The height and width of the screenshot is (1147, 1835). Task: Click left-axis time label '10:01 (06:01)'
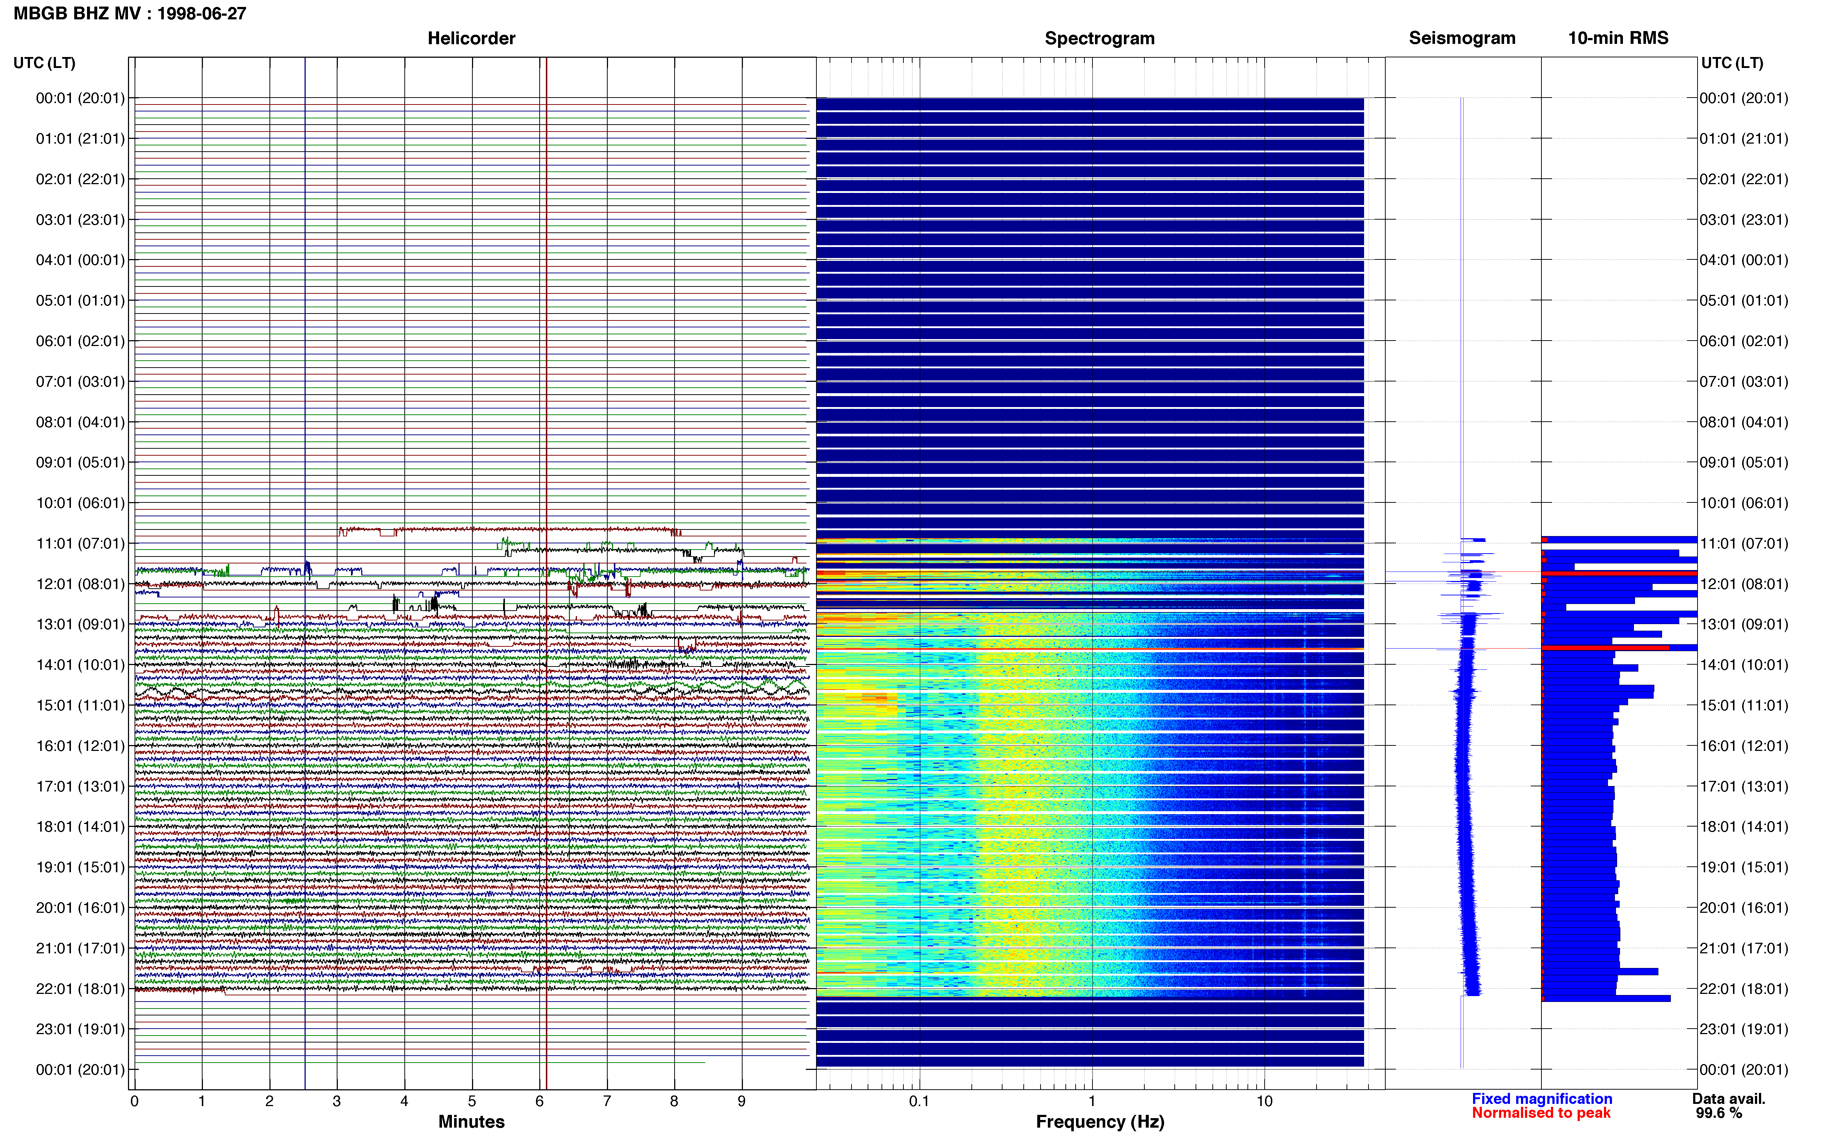(x=80, y=503)
